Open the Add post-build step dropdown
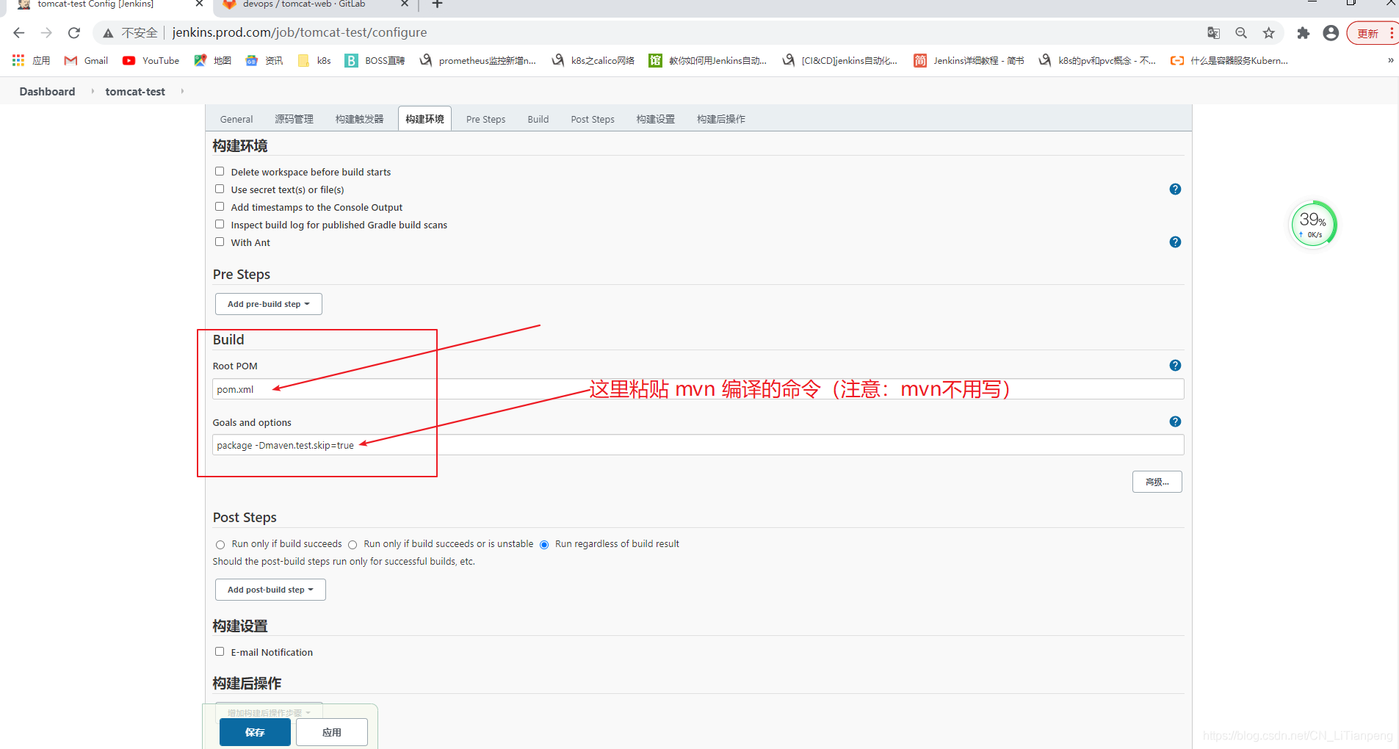This screenshot has width=1399, height=749. pos(270,590)
